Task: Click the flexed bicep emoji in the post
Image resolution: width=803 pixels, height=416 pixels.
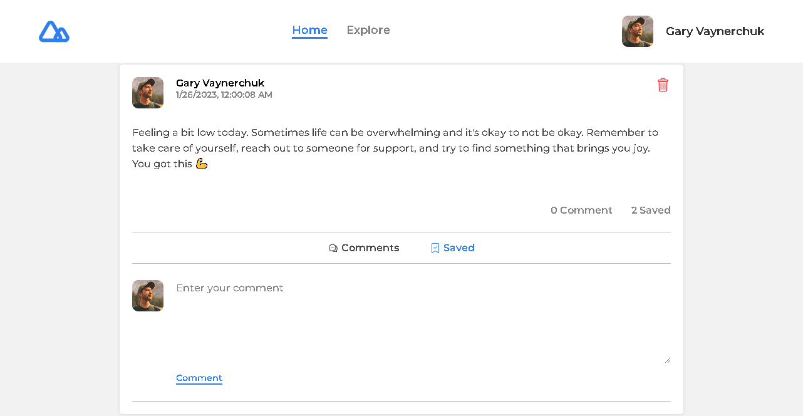Action: pyautogui.click(x=201, y=164)
